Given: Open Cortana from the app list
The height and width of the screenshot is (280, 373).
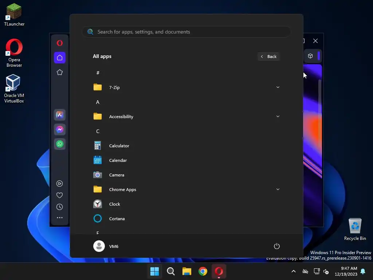Looking at the screenshot, I should 186,219.
